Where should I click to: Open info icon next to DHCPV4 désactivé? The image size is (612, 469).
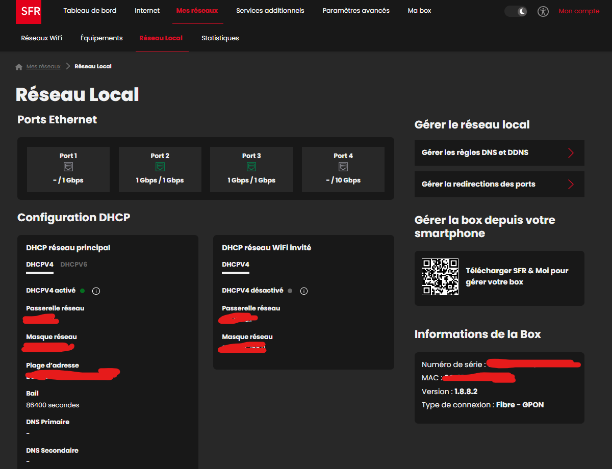[x=304, y=291]
